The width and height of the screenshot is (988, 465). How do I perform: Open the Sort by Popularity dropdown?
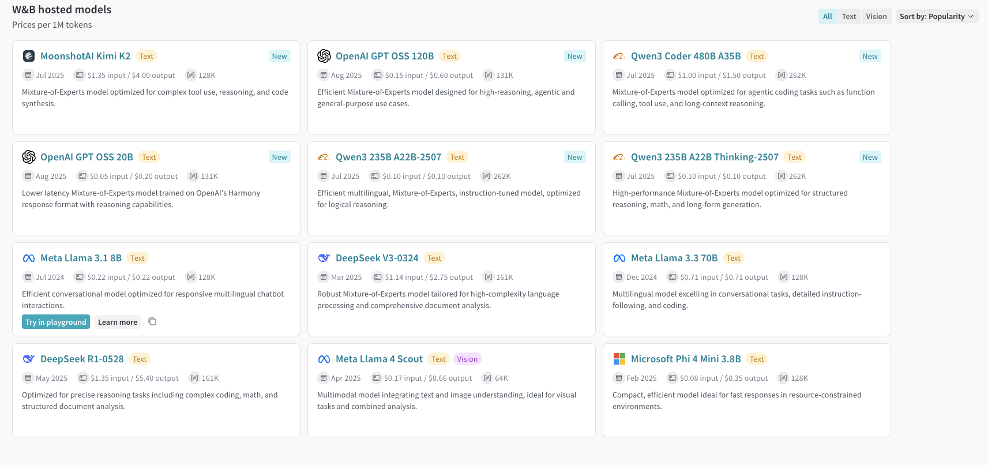pos(937,16)
